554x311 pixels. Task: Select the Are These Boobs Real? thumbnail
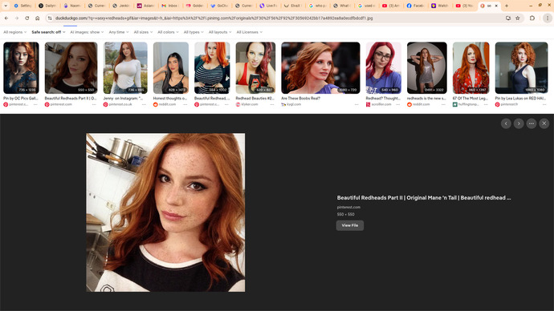click(x=320, y=68)
